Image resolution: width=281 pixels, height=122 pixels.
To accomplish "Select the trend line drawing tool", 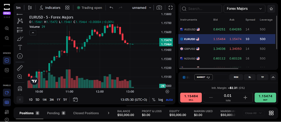I will tap(20, 14).
